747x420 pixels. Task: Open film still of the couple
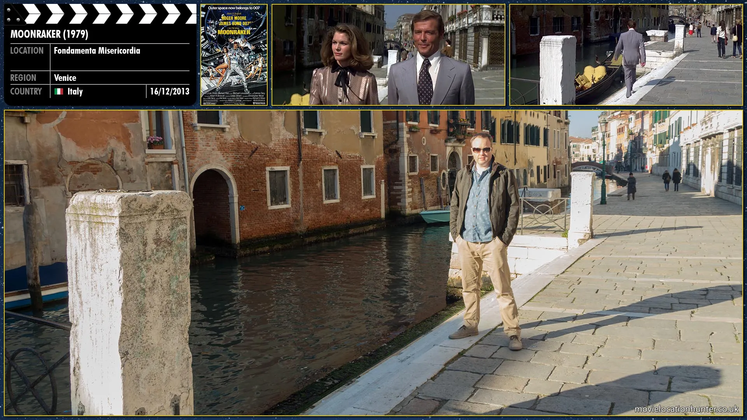[388, 55]
